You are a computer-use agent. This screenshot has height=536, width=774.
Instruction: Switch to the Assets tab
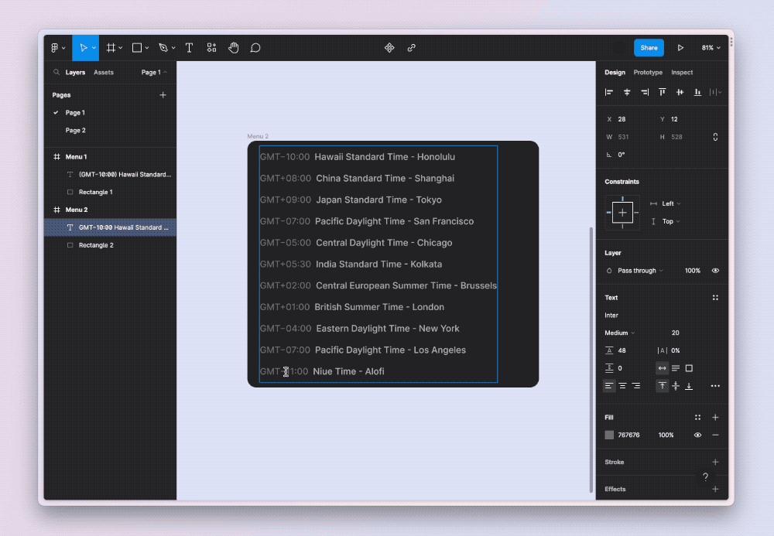pos(104,73)
